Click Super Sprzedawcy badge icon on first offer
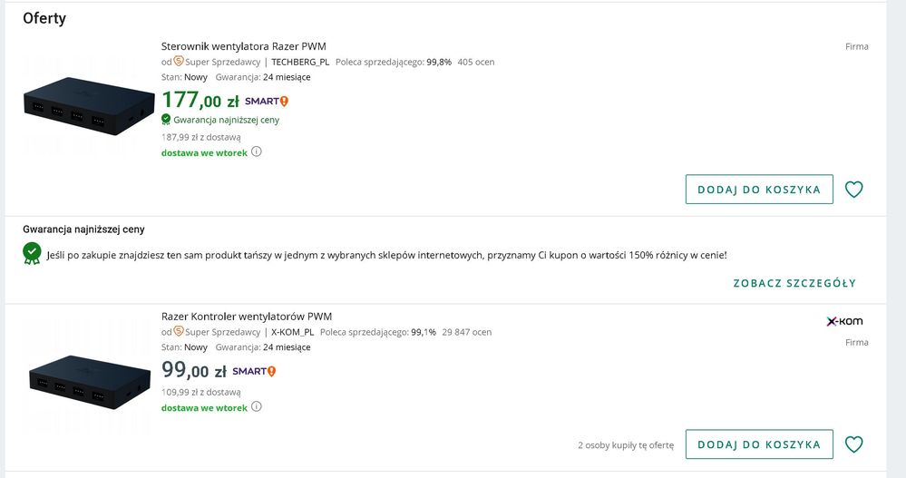 [179, 62]
